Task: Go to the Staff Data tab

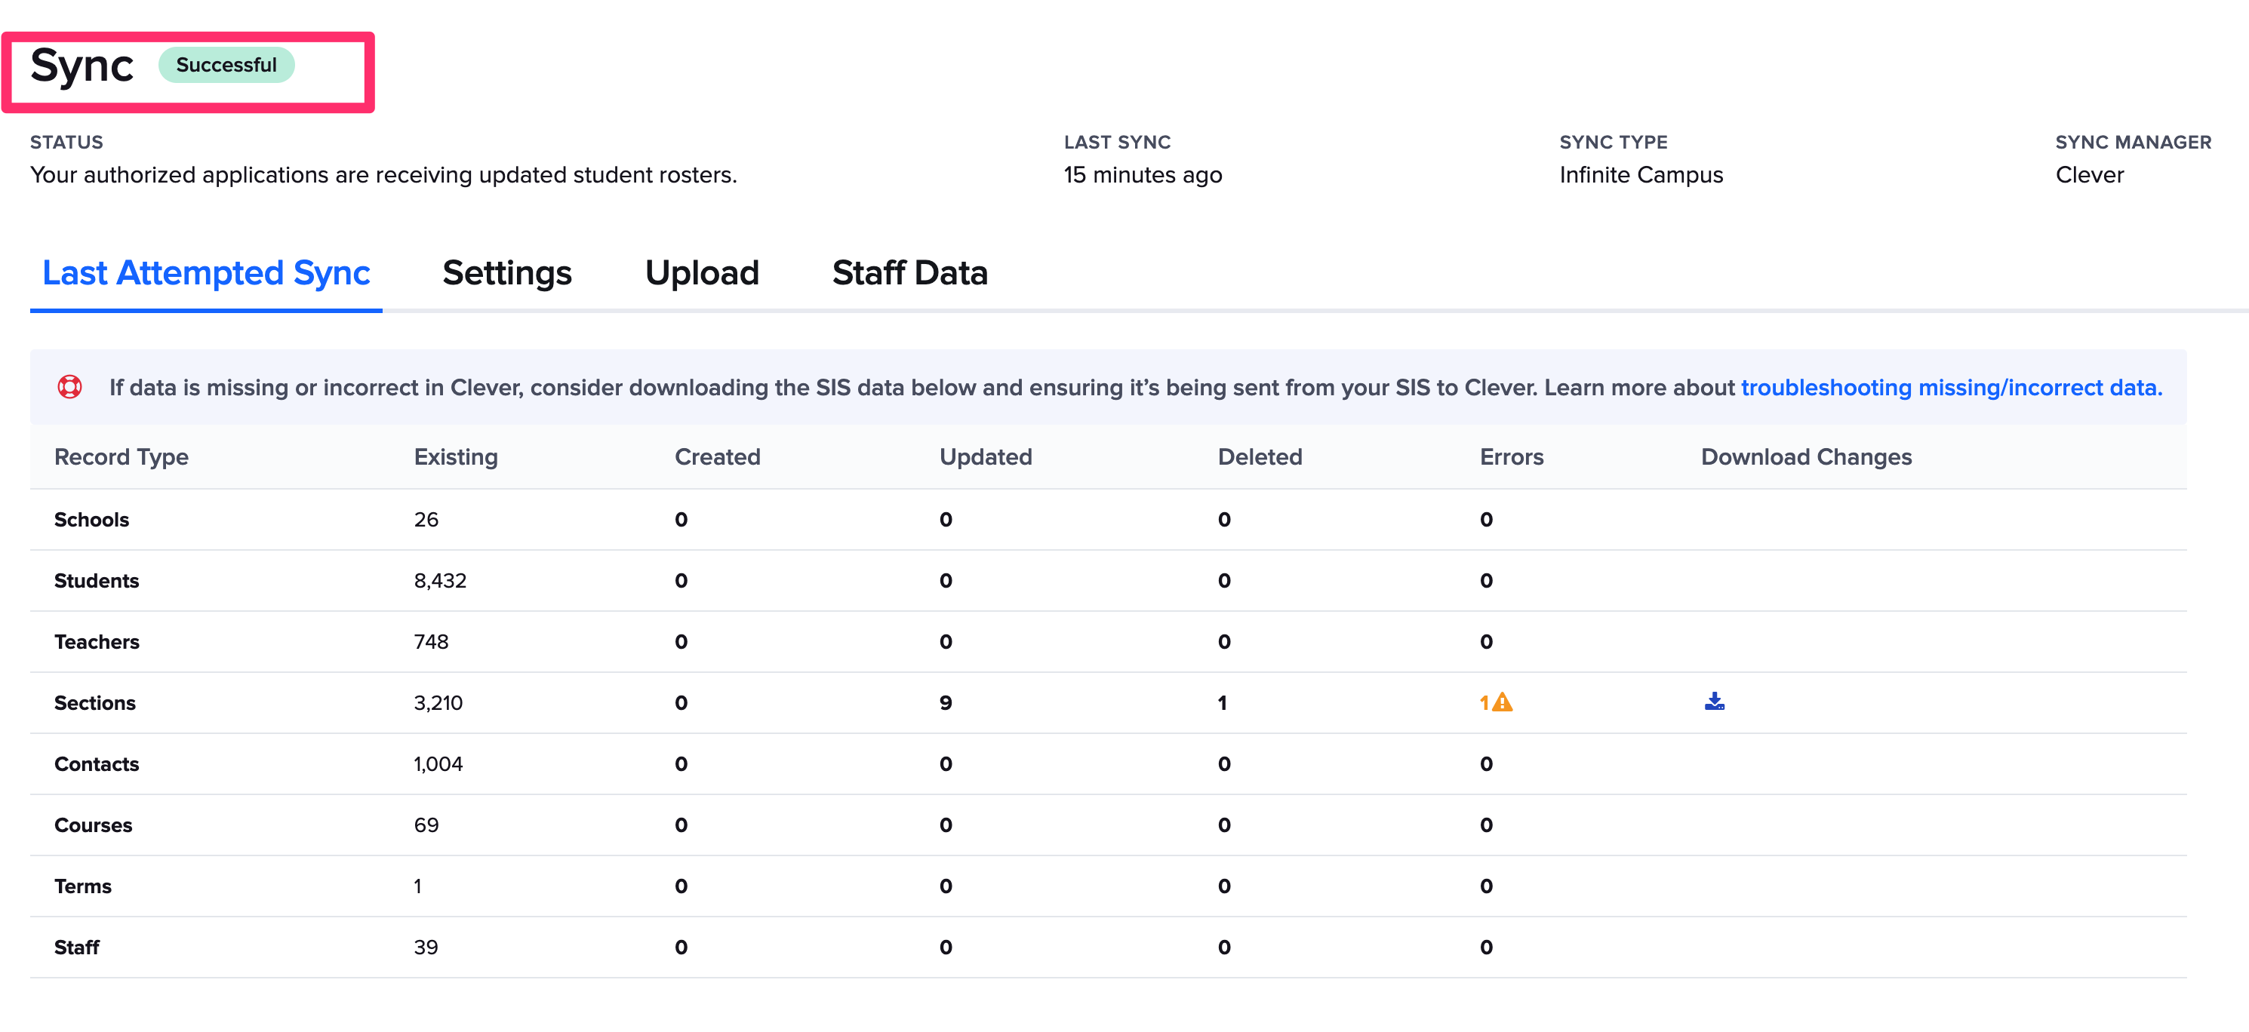Action: 909,273
